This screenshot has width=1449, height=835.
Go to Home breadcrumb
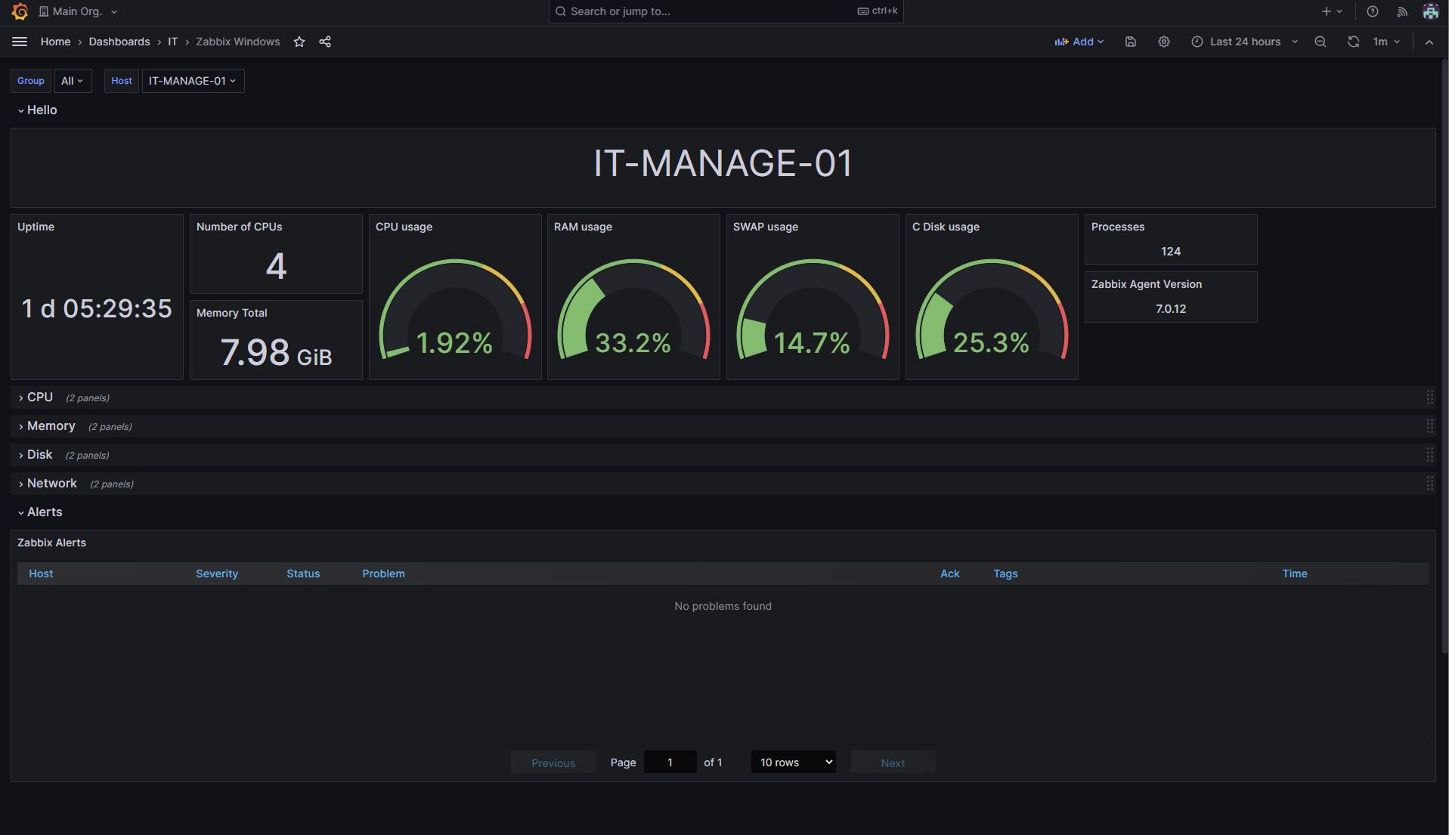coord(55,42)
